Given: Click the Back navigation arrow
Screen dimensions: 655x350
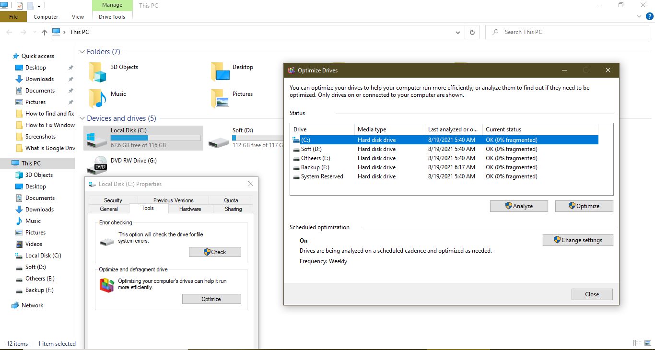Looking at the screenshot, I should (10, 32).
